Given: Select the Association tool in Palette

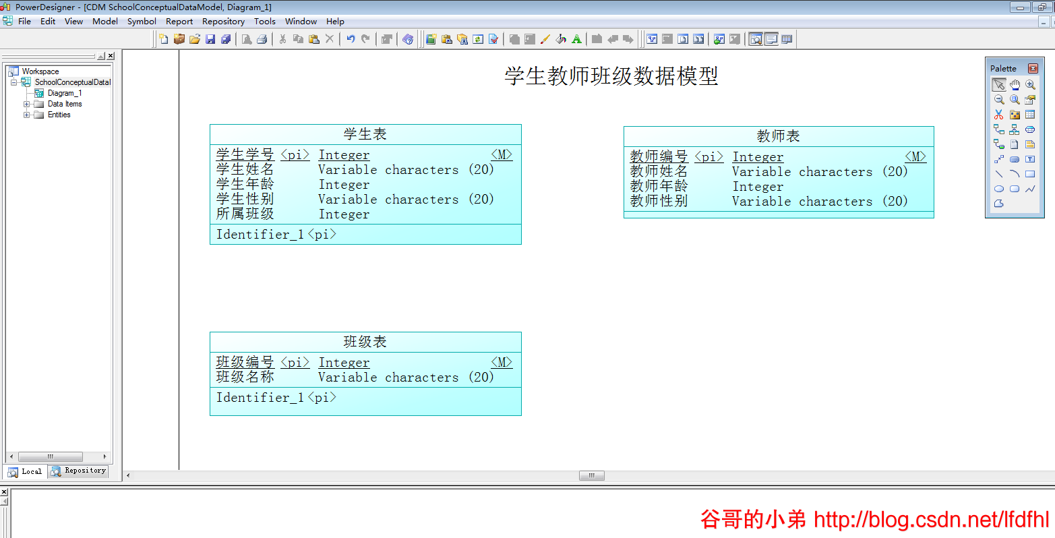Looking at the screenshot, I should [1030, 129].
